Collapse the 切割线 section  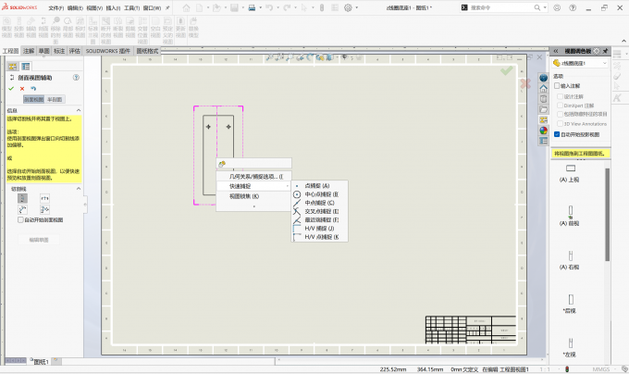coord(79,189)
